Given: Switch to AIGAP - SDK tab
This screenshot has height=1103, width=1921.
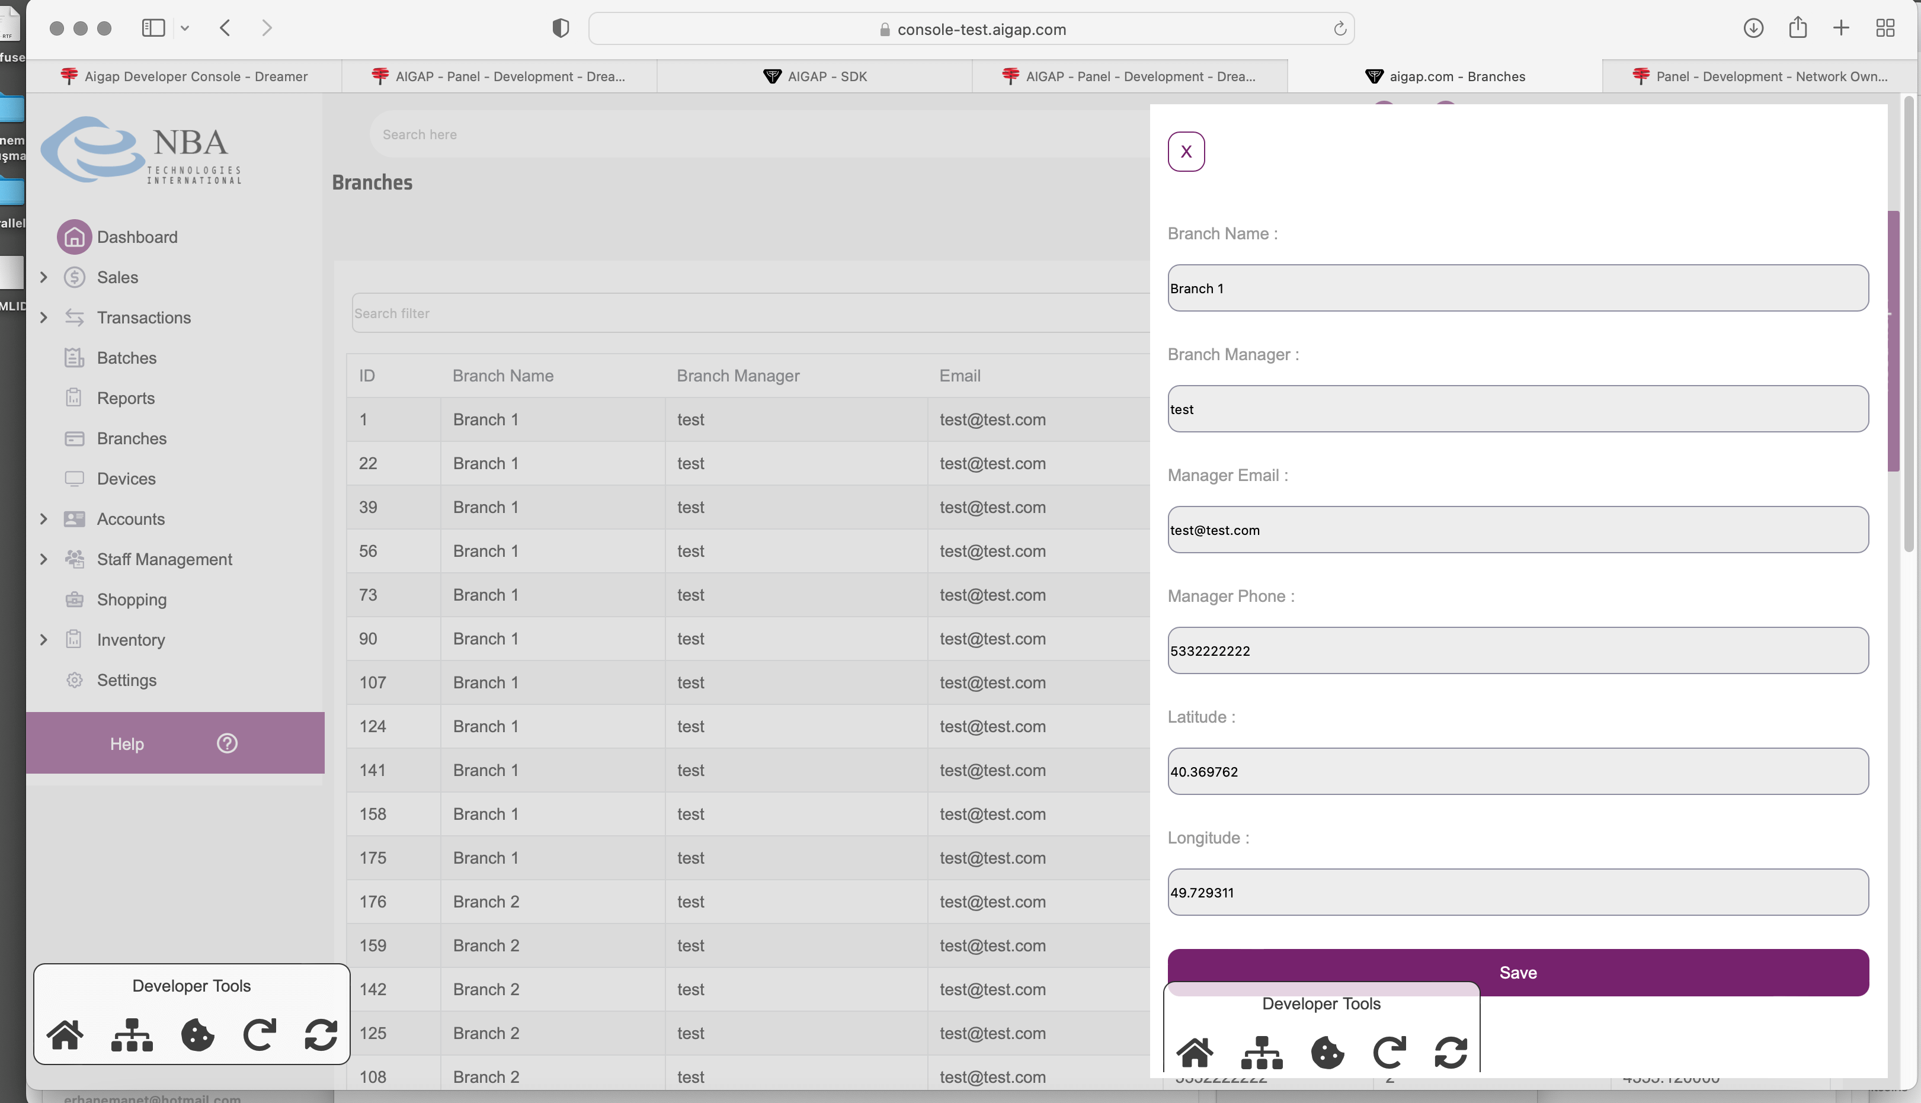Looking at the screenshot, I should click(815, 76).
